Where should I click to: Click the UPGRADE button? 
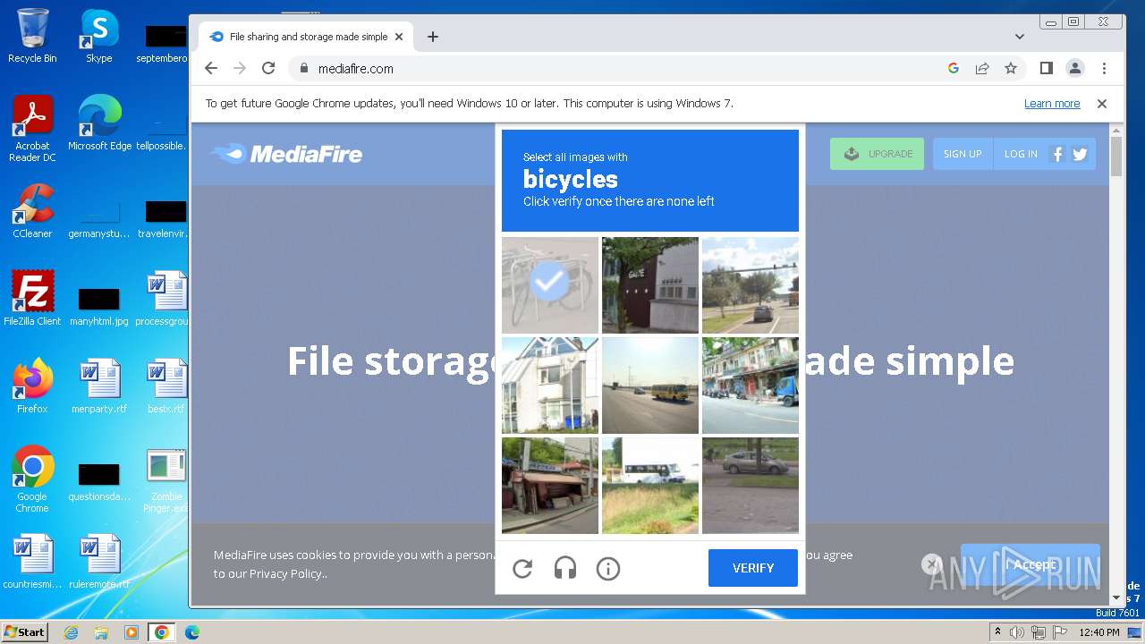(x=877, y=154)
